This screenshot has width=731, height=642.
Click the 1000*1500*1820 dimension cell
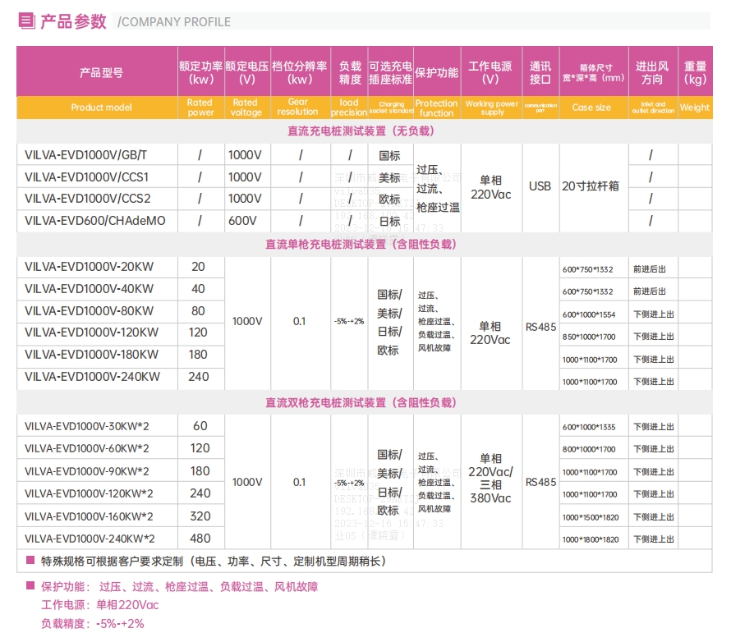pos(590,517)
